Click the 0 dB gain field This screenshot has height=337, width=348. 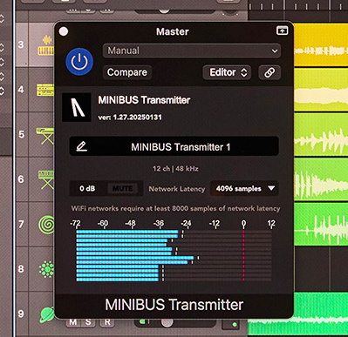coord(87,189)
